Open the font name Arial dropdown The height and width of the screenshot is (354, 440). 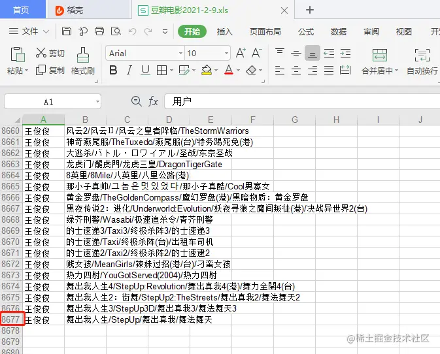point(180,53)
